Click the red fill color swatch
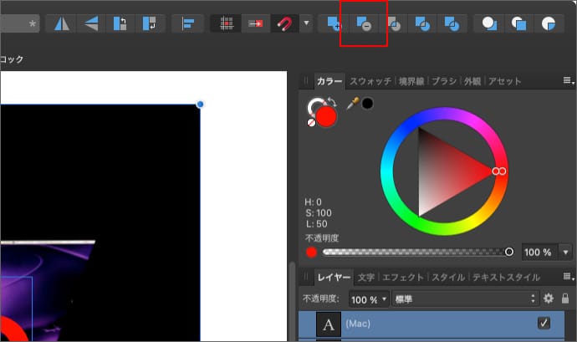This screenshot has width=577, height=342. point(325,116)
